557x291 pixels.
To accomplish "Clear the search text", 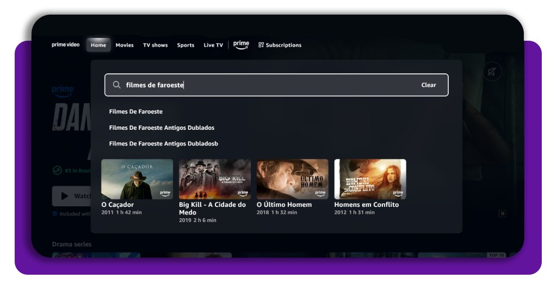I will tap(429, 85).
